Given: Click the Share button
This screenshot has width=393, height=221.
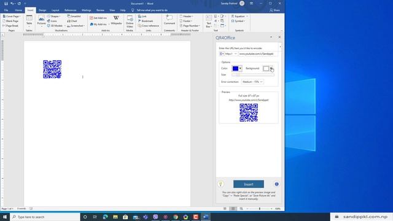Looking at the screenshot, I should 274,10.
